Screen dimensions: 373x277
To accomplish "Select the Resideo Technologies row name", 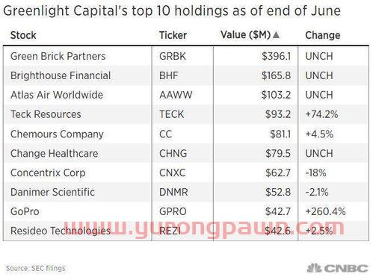I will [61, 231].
